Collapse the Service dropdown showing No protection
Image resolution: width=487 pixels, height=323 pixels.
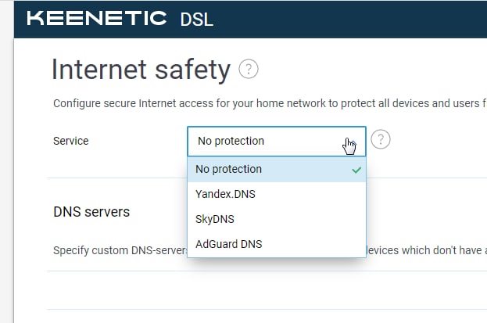click(266, 141)
